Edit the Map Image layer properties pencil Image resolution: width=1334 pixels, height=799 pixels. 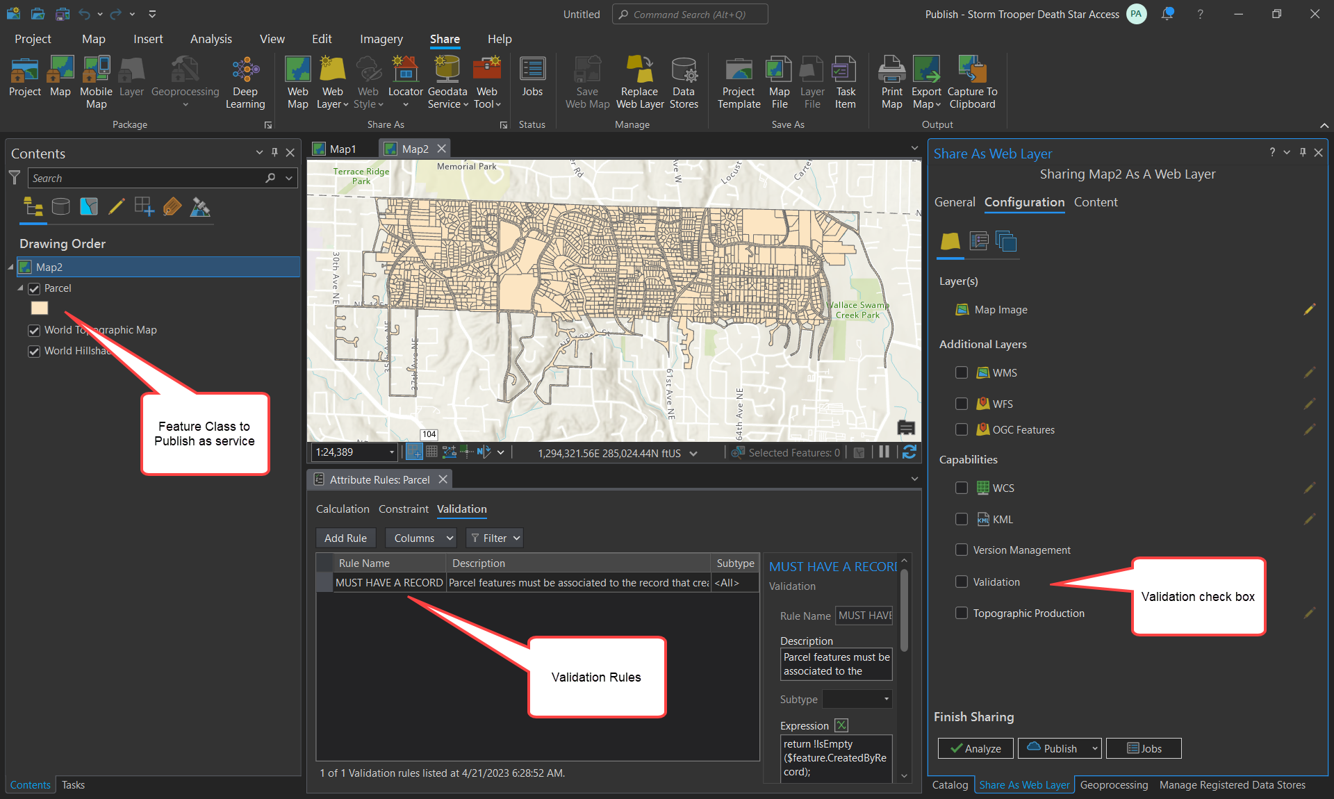coord(1309,310)
